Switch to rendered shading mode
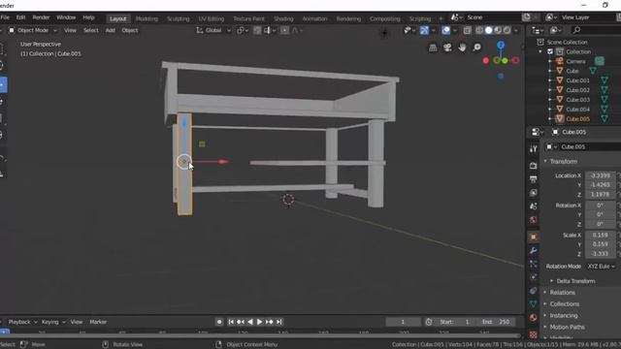This screenshot has height=349, width=621. point(507,30)
